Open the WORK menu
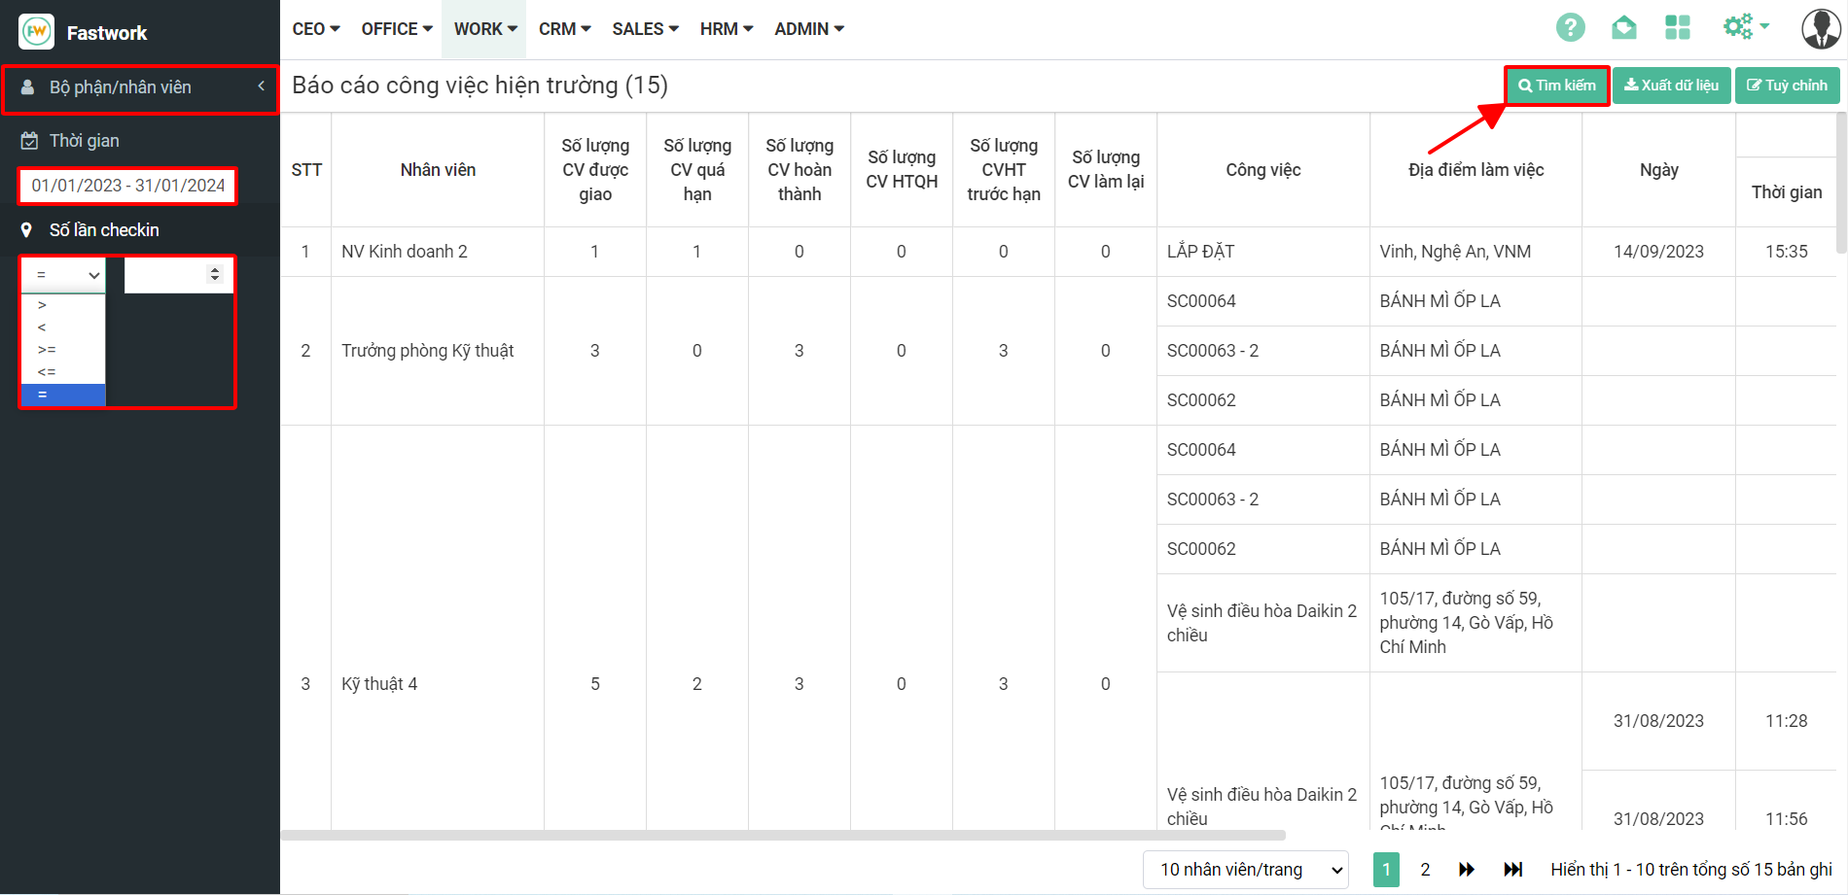This screenshot has width=1848, height=895. [484, 29]
